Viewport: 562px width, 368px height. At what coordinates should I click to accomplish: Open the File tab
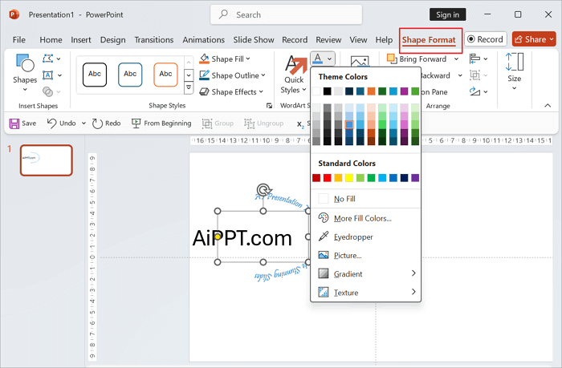pyautogui.click(x=19, y=40)
